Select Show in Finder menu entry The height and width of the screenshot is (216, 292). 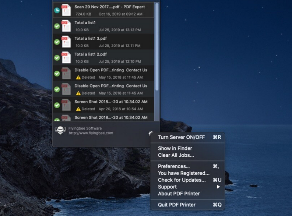187,148
